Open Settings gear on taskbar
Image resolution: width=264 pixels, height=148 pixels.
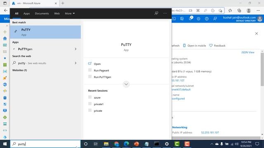(167, 144)
